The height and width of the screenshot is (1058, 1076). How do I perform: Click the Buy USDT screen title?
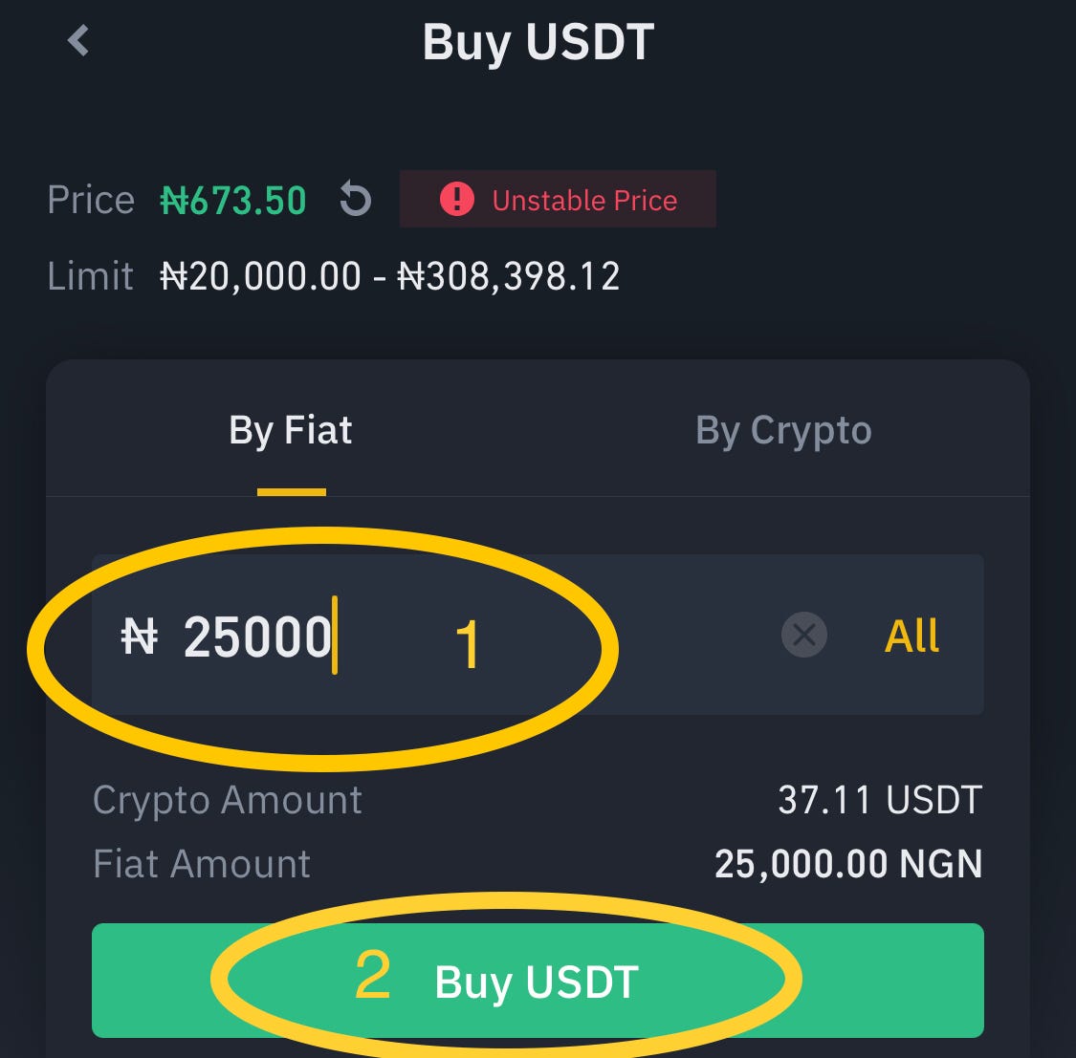[538, 42]
